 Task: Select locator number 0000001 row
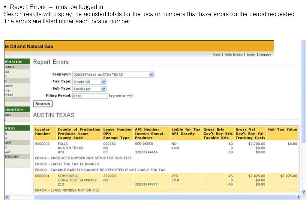[42, 176]
